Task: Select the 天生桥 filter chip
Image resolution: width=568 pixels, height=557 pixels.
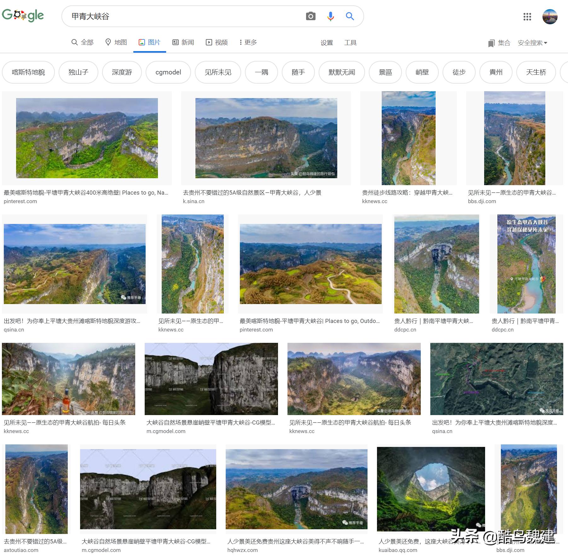Action: click(536, 72)
